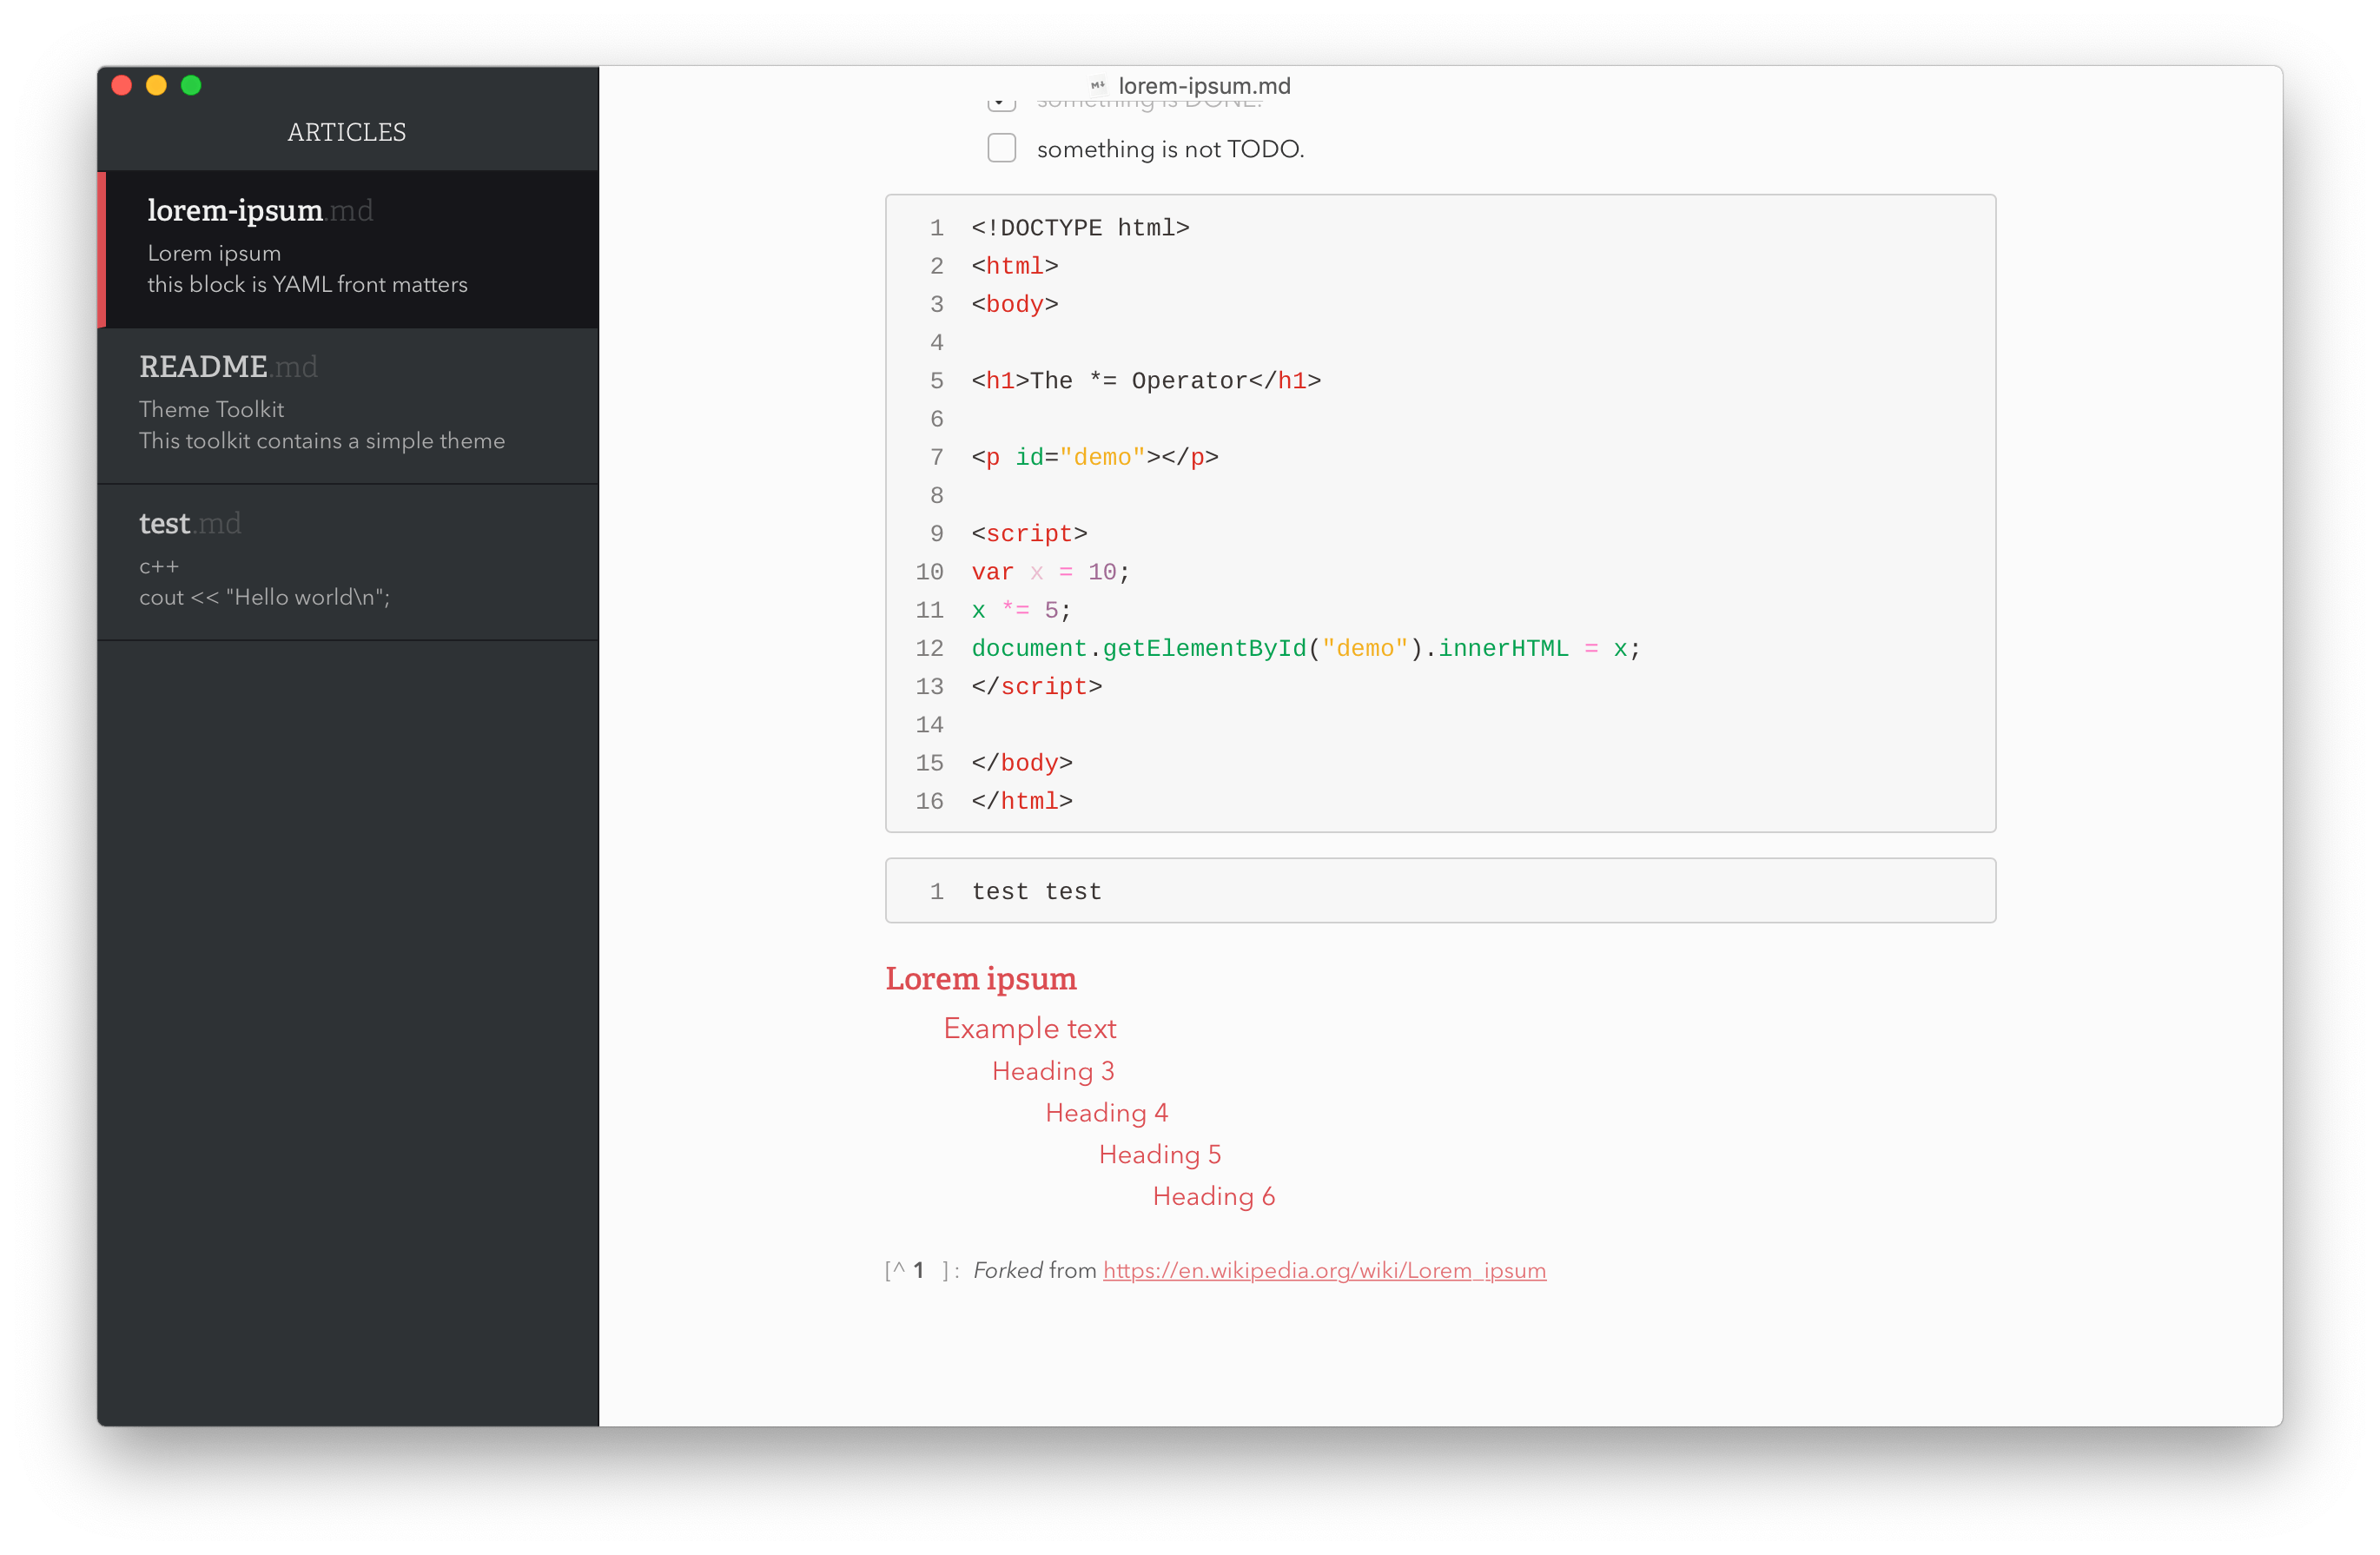Click the h1 'The *= Operator' code line
2380x1555 pixels.
click(x=1146, y=381)
